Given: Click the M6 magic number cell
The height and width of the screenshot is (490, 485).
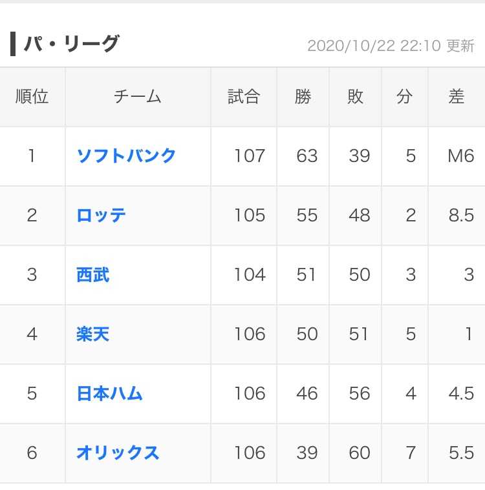Looking at the screenshot, I should [x=461, y=156].
